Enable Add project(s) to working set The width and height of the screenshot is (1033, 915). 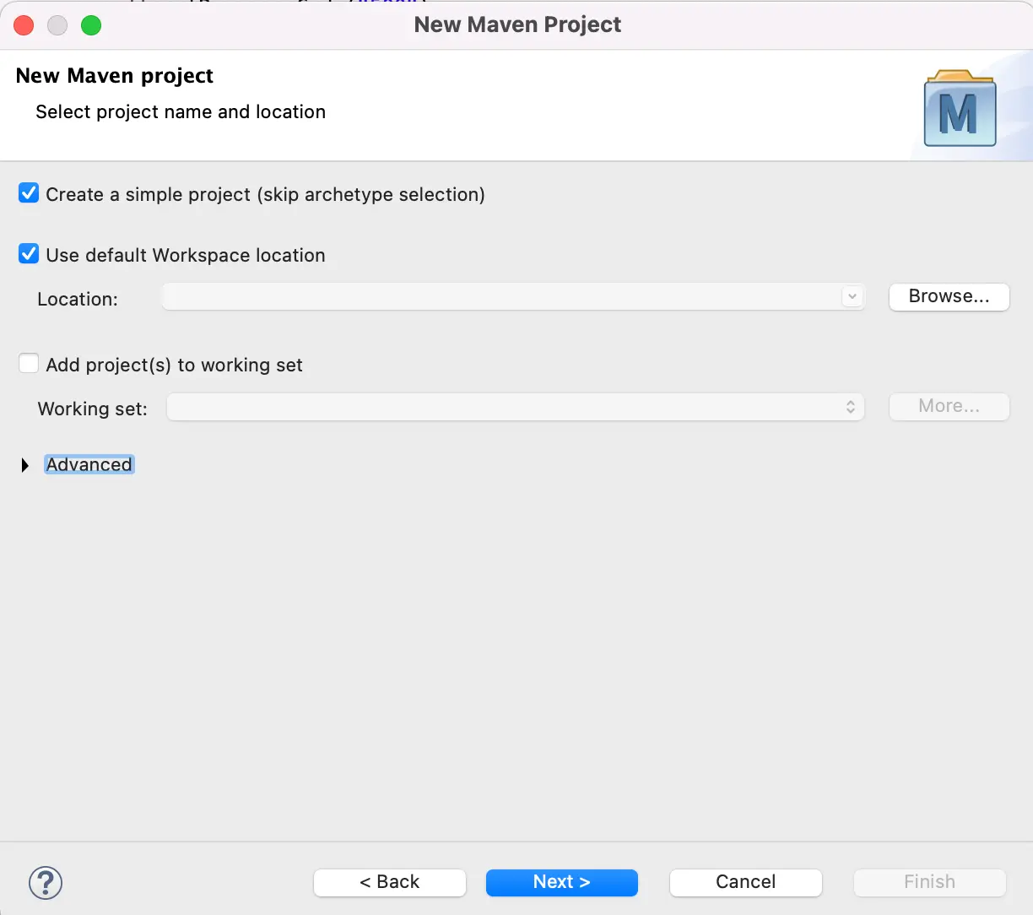click(x=28, y=362)
